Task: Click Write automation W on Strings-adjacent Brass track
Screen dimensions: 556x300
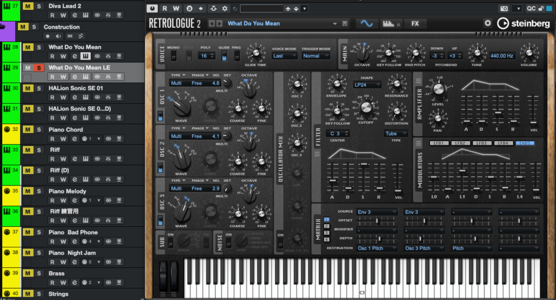Action: (x=63, y=283)
